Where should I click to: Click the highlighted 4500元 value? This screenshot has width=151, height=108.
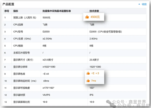tap(95, 17)
